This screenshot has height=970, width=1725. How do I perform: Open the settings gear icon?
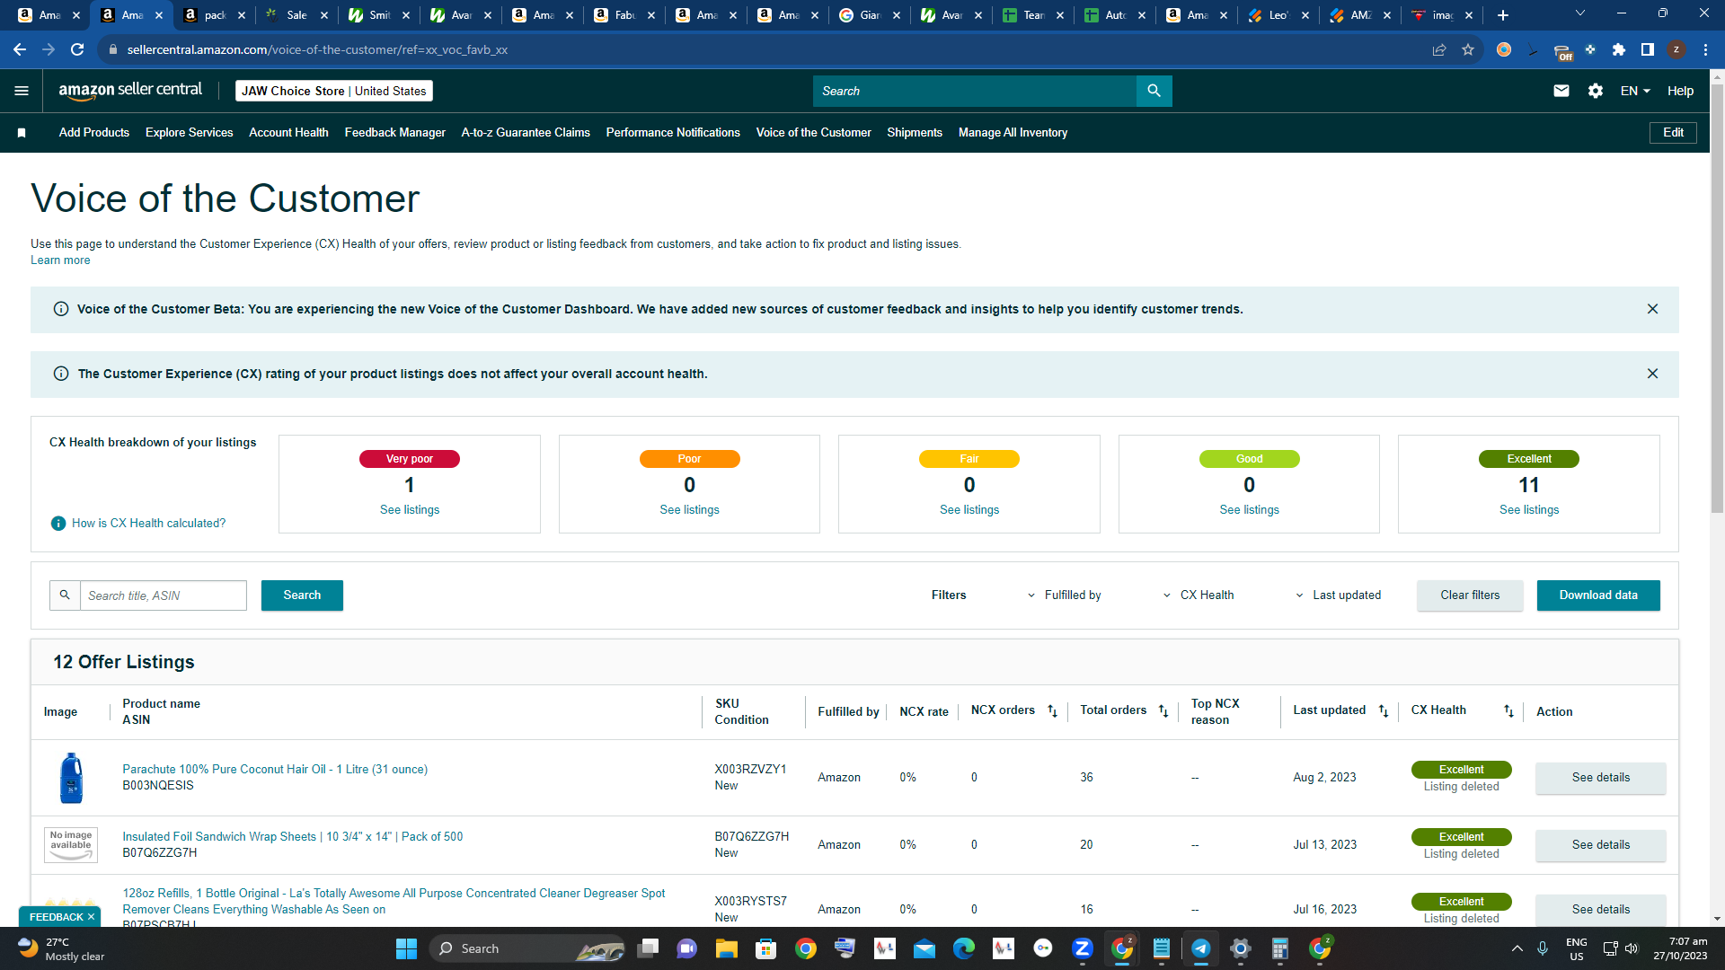click(x=1596, y=91)
